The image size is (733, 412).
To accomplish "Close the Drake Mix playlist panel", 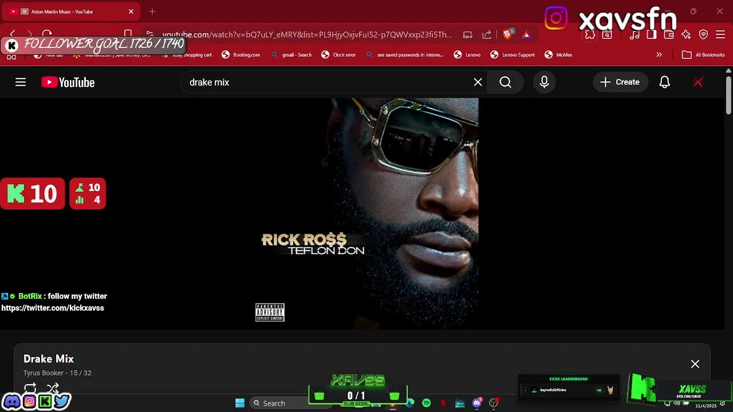I will tap(695, 364).
